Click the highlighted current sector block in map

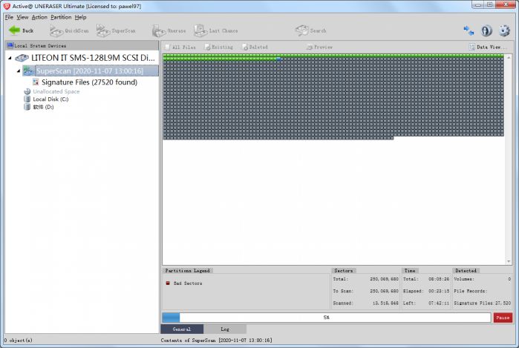pos(278,59)
